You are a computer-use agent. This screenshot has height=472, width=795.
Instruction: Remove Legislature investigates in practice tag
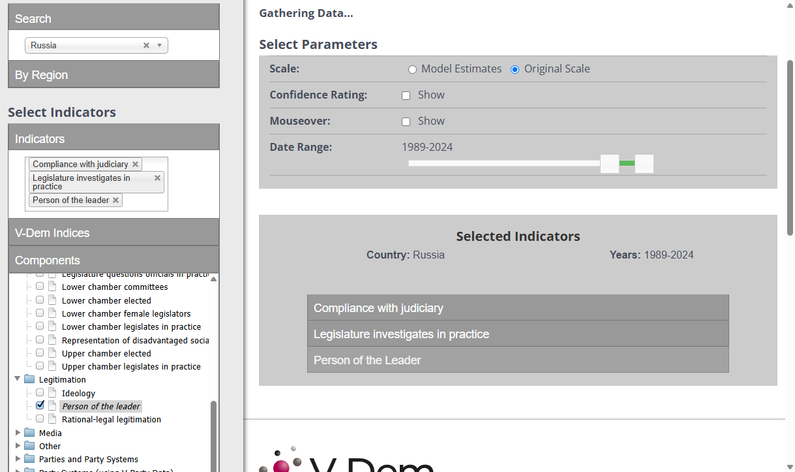point(157,178)
